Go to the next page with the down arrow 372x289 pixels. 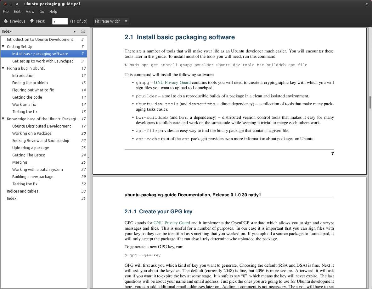[x=37, y=21]
